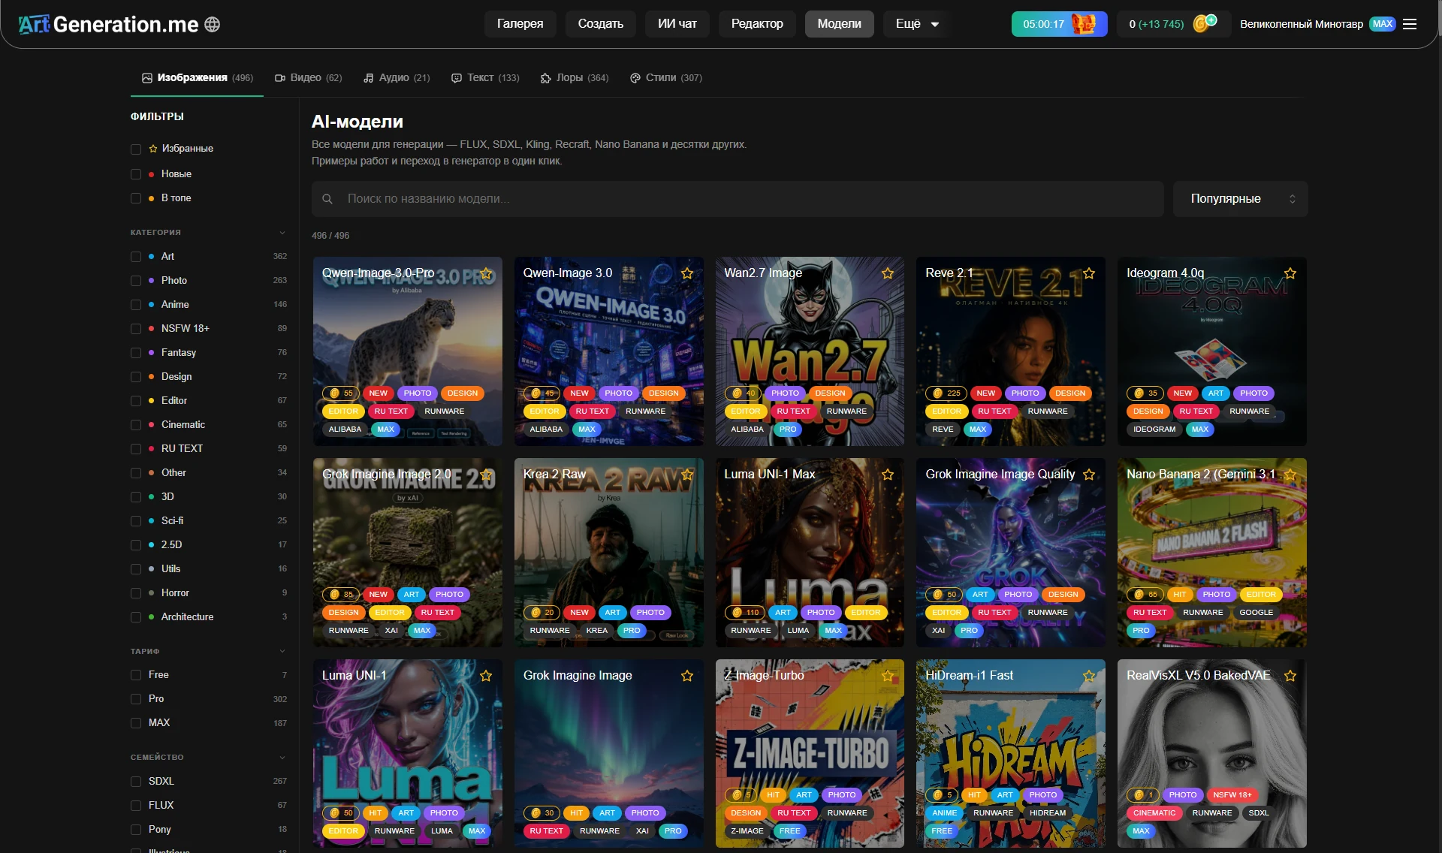1442x853 pixels.
Task: Click the Art Generation.me logo
Action: pos(109,24)
